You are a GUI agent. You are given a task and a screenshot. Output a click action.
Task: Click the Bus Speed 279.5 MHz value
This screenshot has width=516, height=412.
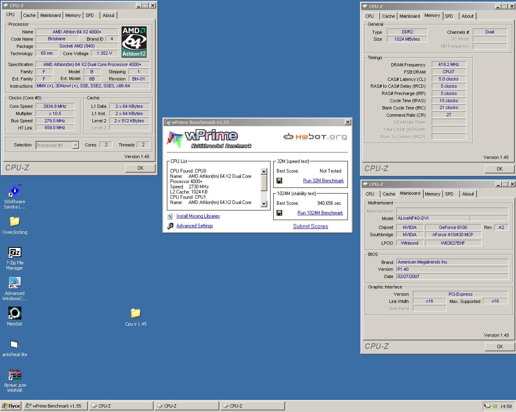coord(55,121)
